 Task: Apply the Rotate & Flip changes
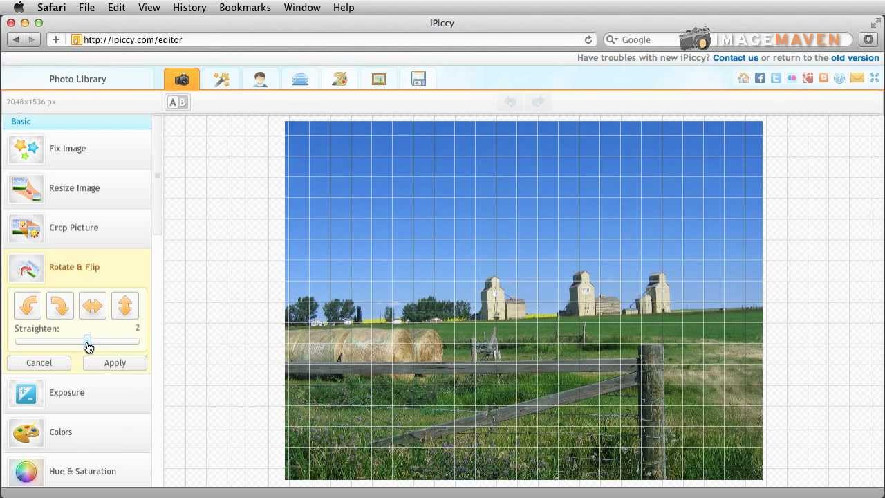115,362
